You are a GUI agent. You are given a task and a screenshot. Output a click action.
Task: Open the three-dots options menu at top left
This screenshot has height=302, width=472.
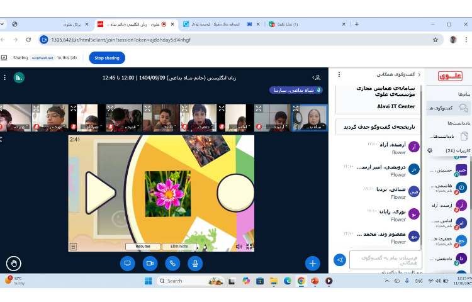4,77
